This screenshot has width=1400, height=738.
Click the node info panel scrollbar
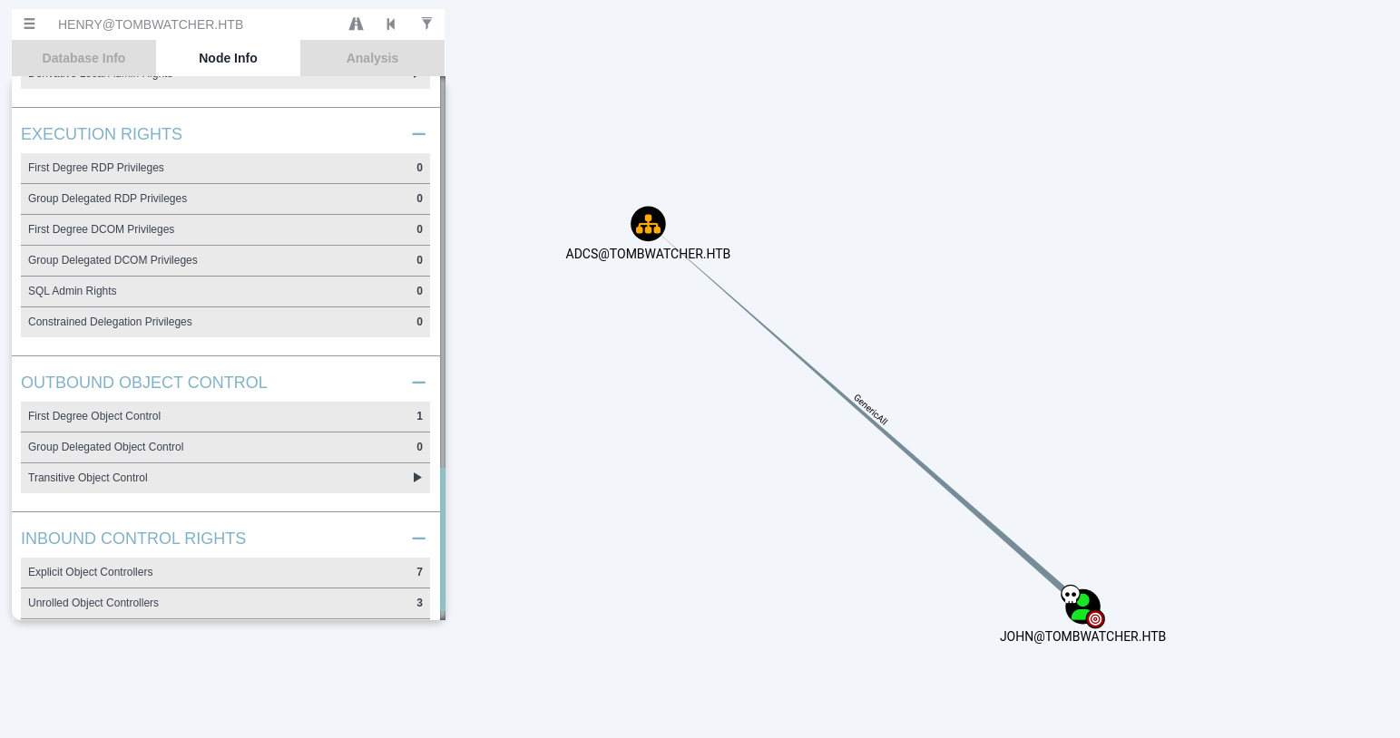pos(443,272)
